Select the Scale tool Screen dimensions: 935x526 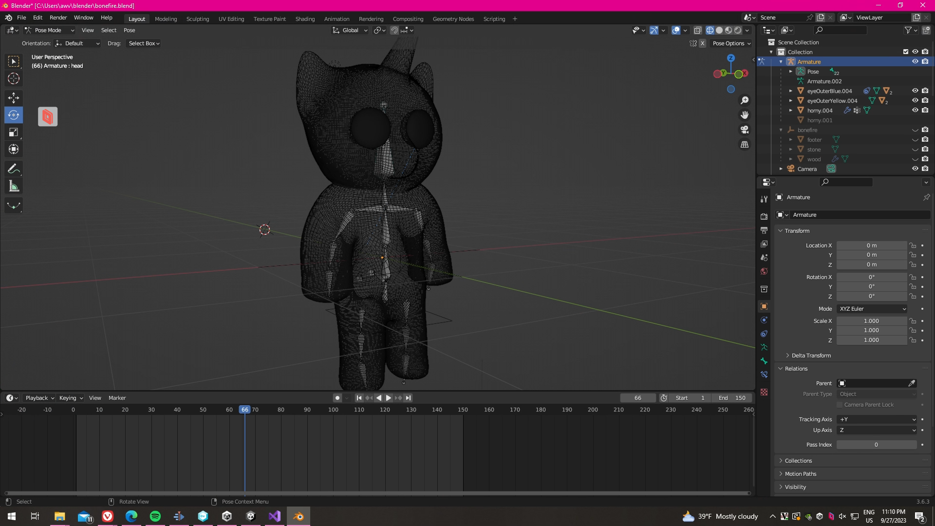coord(13,132)
